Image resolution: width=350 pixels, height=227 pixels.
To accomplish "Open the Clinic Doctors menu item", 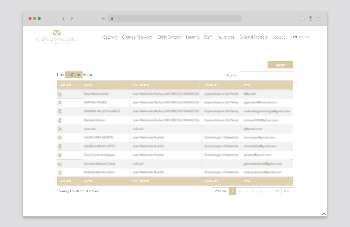I will pyautogui.click(x=169, y=37).
